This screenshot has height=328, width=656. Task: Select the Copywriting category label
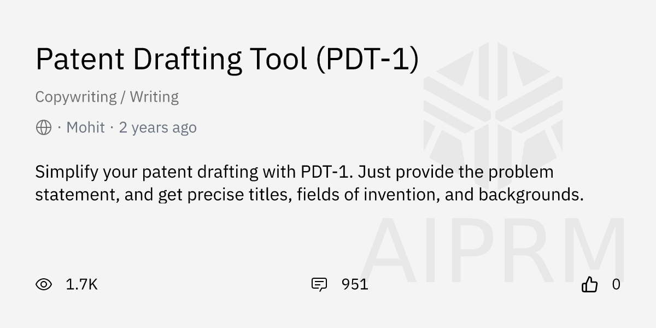pyautogui.click(x=75, y=97)
